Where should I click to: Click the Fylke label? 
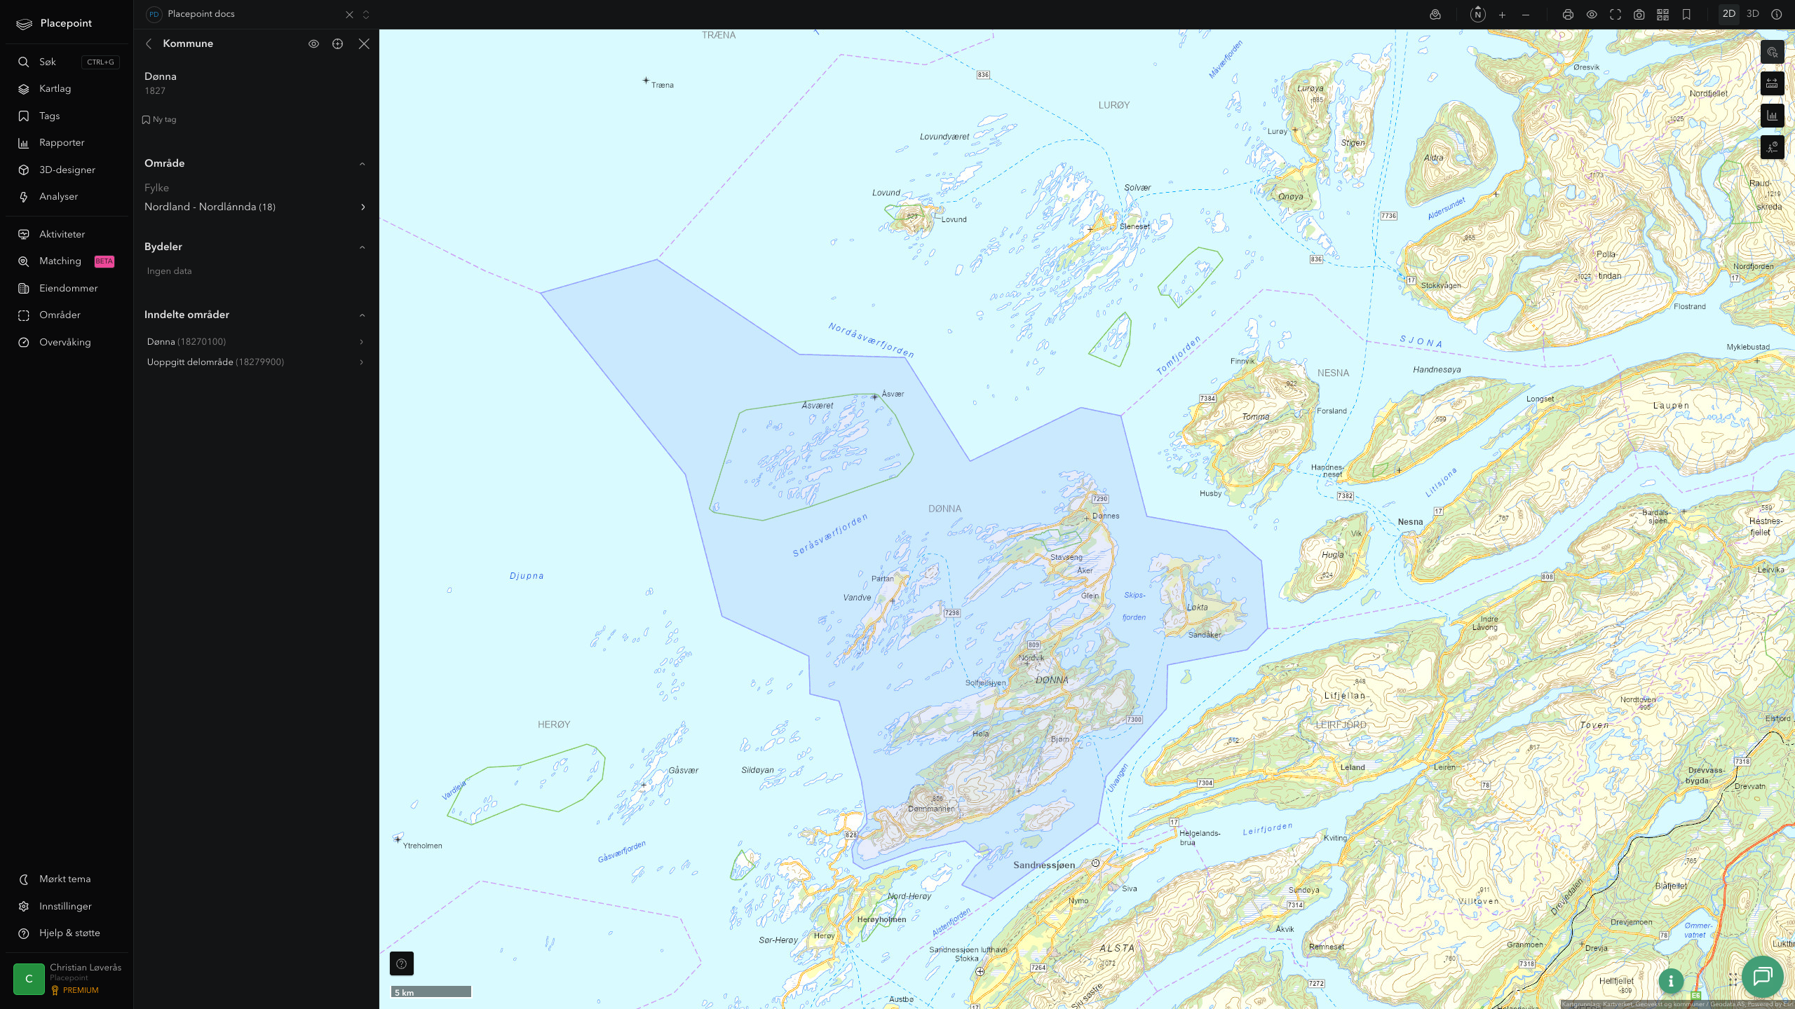pos(156,188)
